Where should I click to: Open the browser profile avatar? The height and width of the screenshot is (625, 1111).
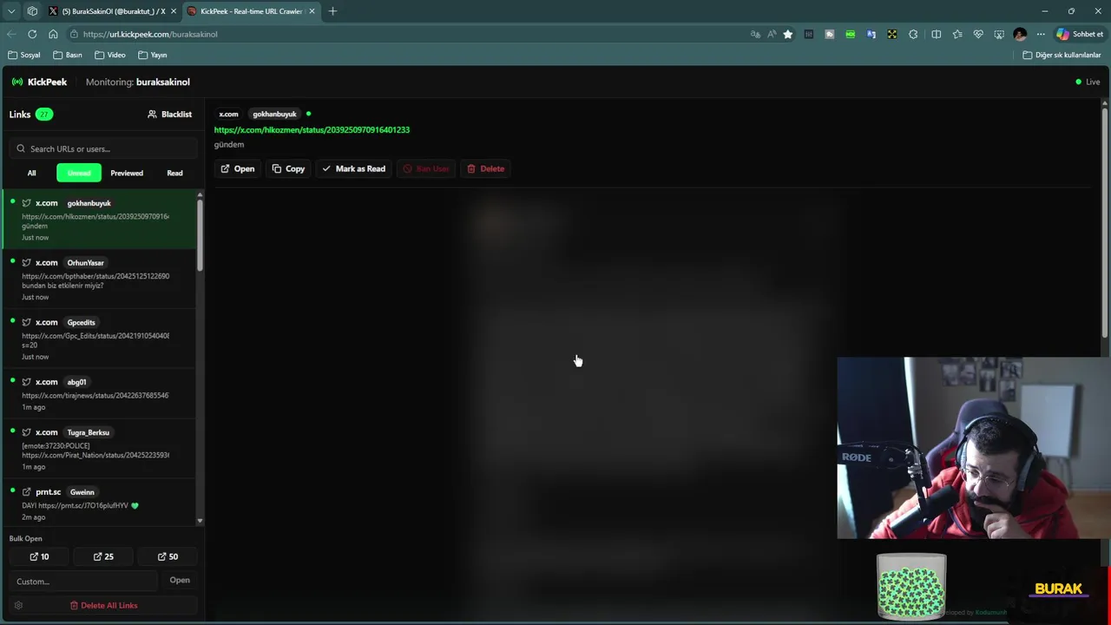pos(1020,34)
